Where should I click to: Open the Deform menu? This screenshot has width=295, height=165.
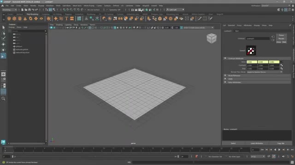[116, 5]
